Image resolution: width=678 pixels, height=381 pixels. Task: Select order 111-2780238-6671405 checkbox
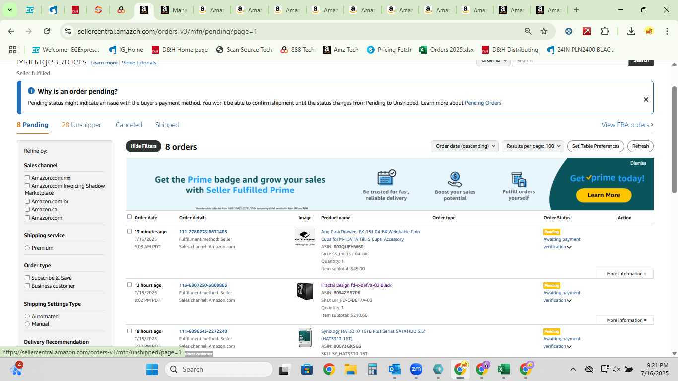130,231
